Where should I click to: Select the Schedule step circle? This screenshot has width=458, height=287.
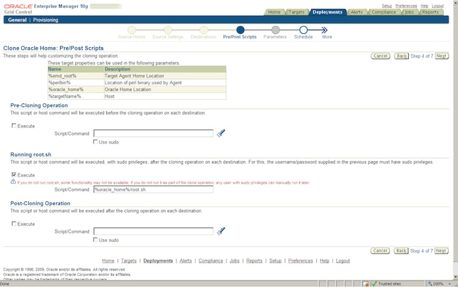tap(304, 30)
